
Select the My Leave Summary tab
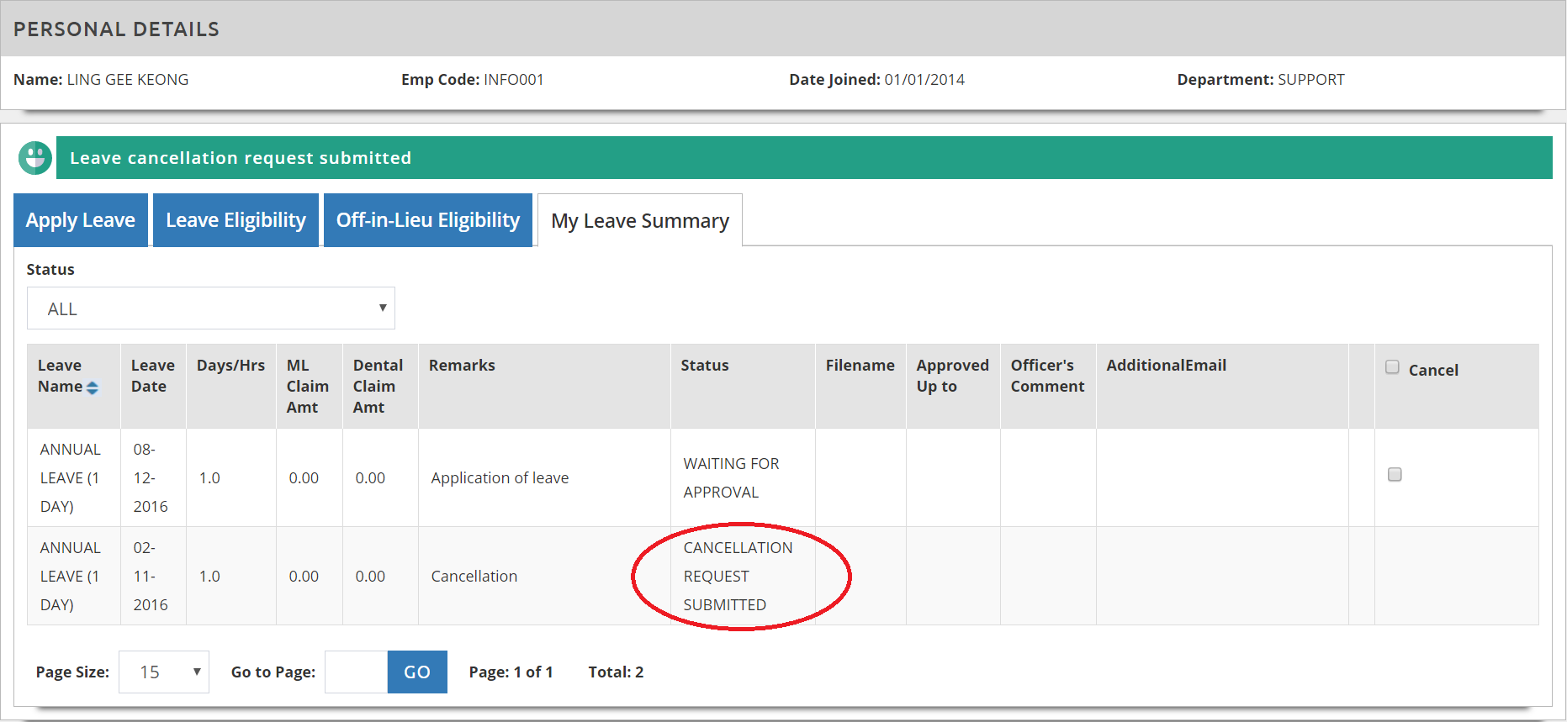click(640, 221)
